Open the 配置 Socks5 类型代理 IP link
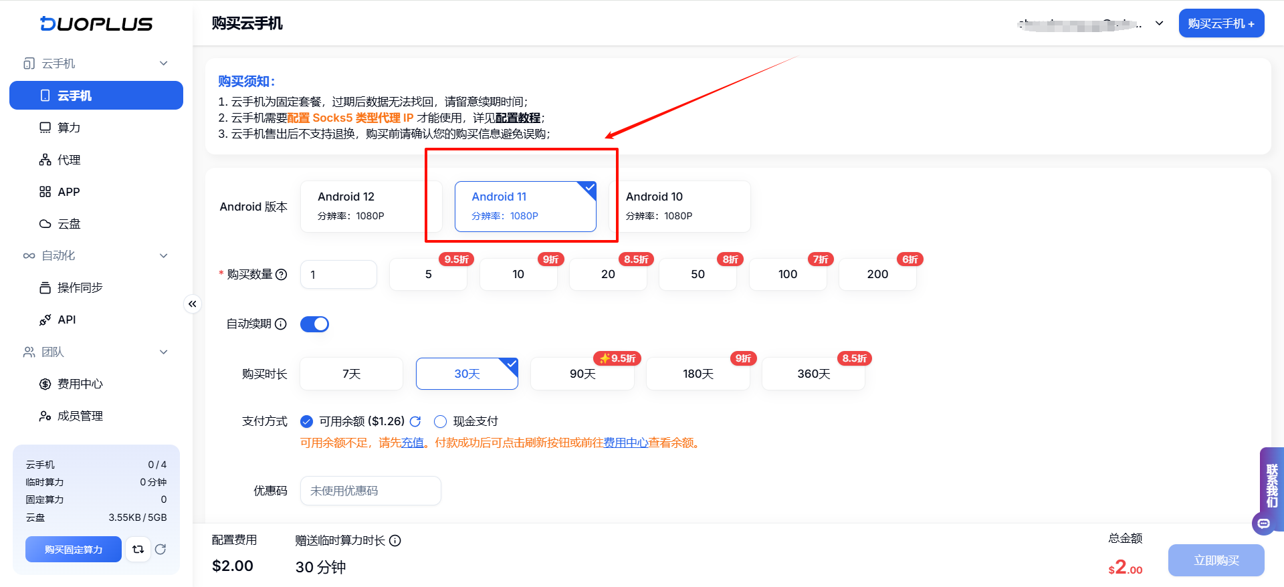The width and height of the screenshot is (1284, 587). 350,118
